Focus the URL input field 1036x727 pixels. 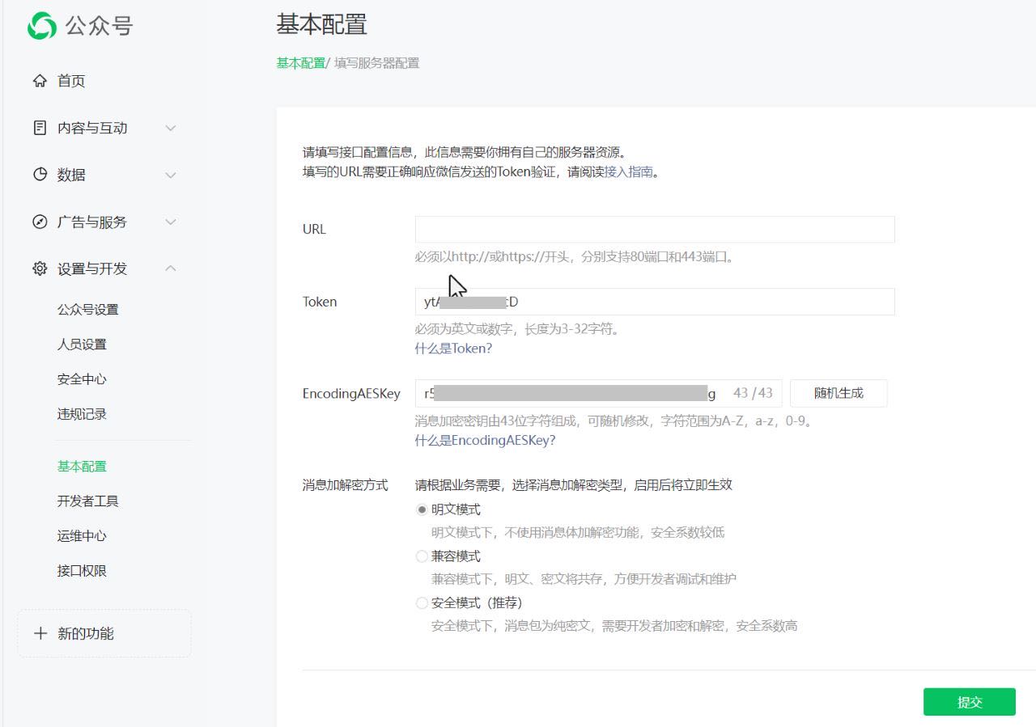(x=654, y=230)
